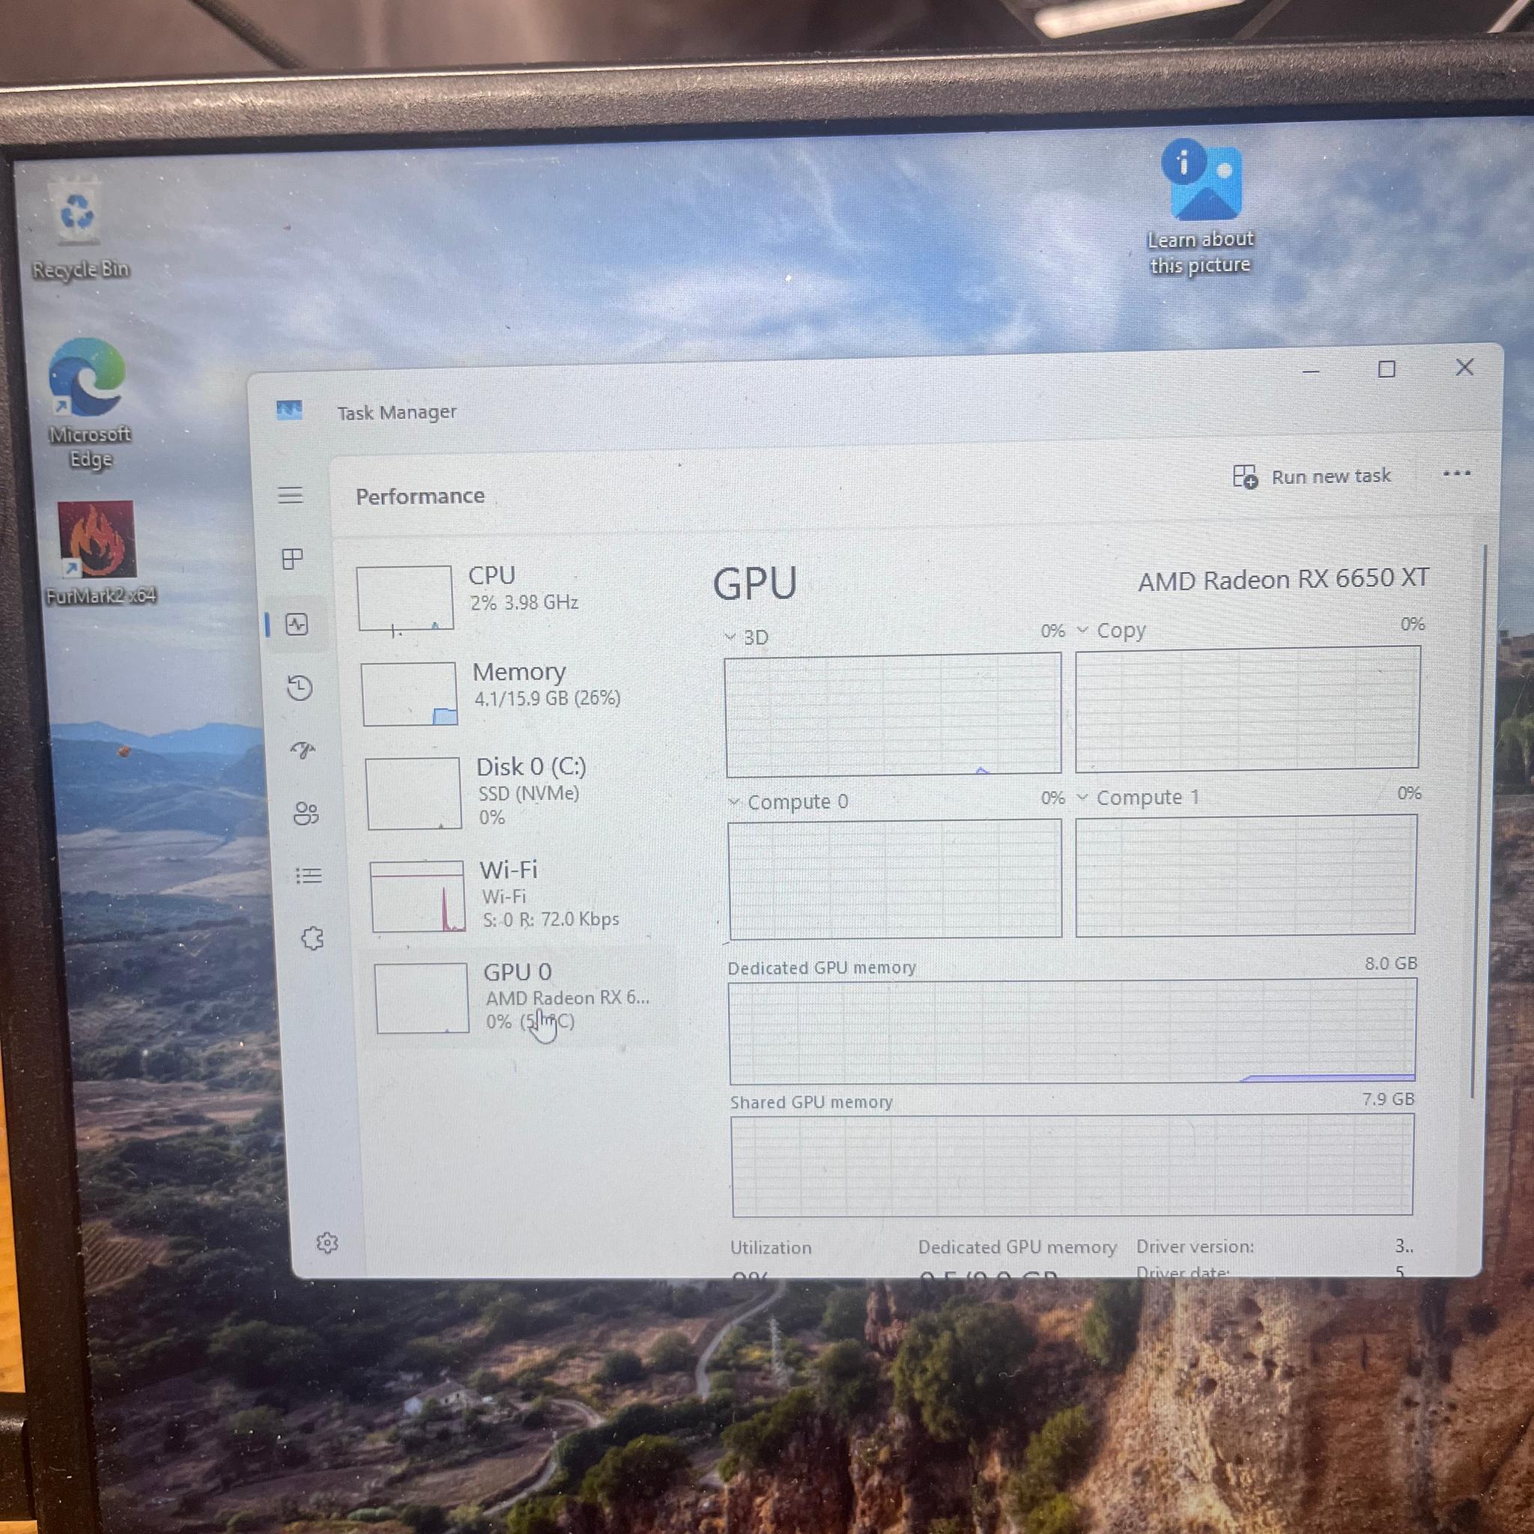This screenshot has height=1534, width=1534.
Task: Open the FurMark2 x64 desktop shortcut
Action: tap(98, 553)
